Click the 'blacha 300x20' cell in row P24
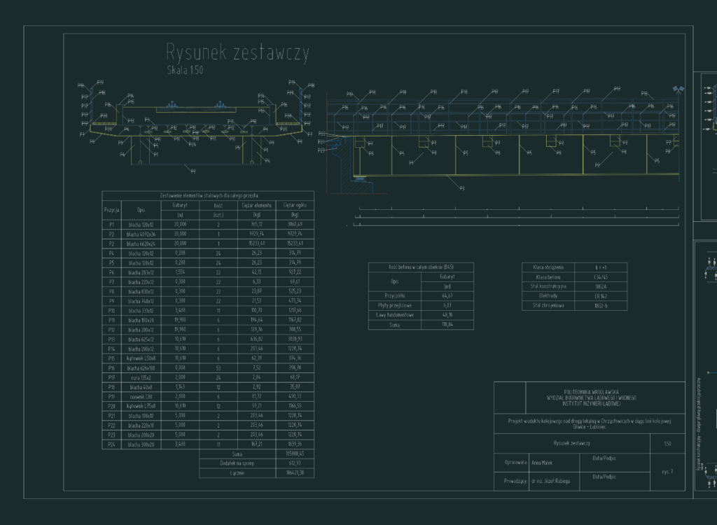This screenshot has width=717, height=525. pyautogui.click(x=141, y=444)
